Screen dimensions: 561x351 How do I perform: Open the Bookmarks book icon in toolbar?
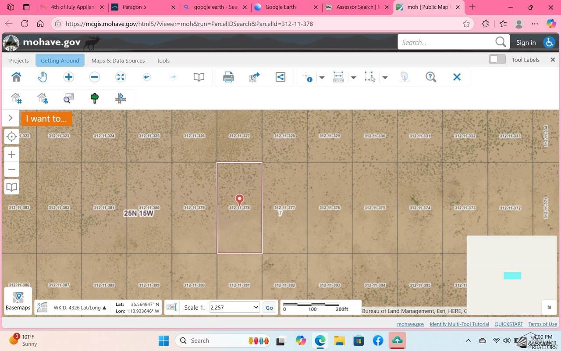pyautogui.click(x=199, y=77)
